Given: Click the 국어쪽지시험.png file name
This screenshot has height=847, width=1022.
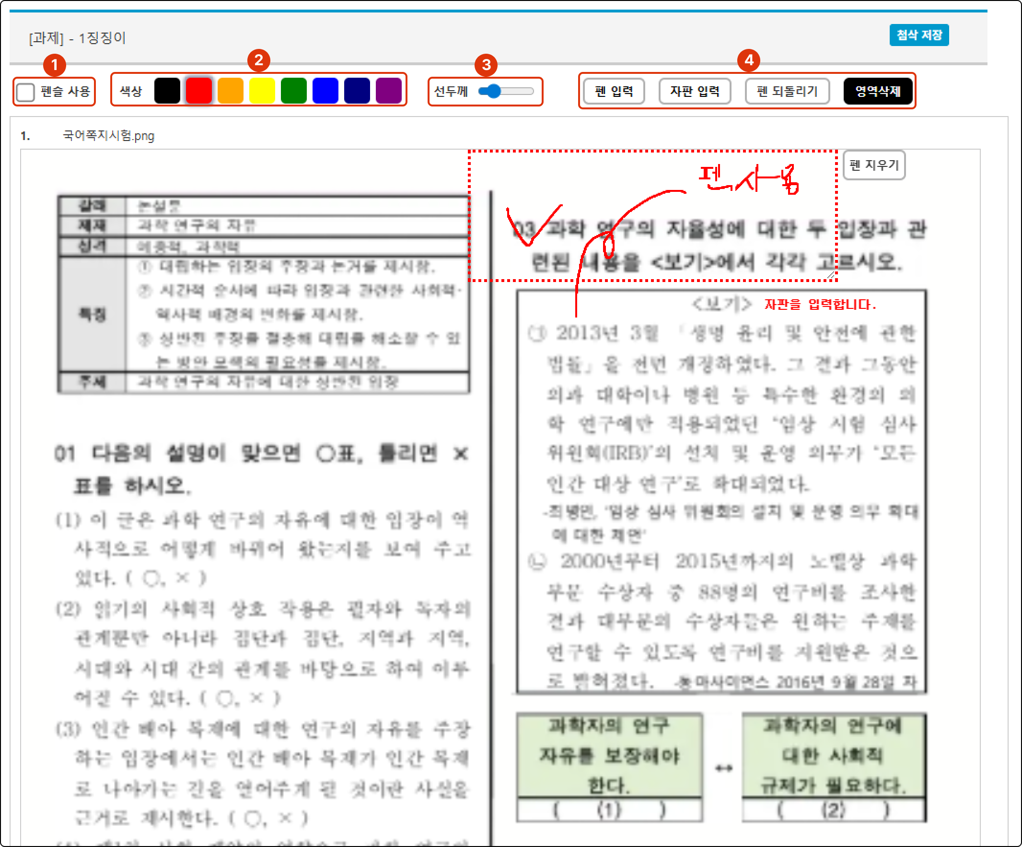Looking at the screenshot, I should (108, 135).
